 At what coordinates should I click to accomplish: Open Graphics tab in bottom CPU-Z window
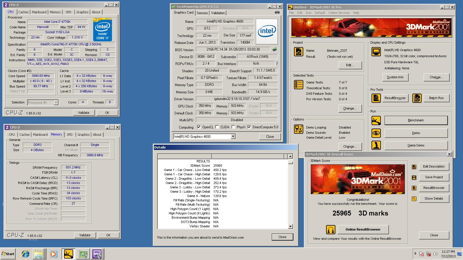coord(84,135)
